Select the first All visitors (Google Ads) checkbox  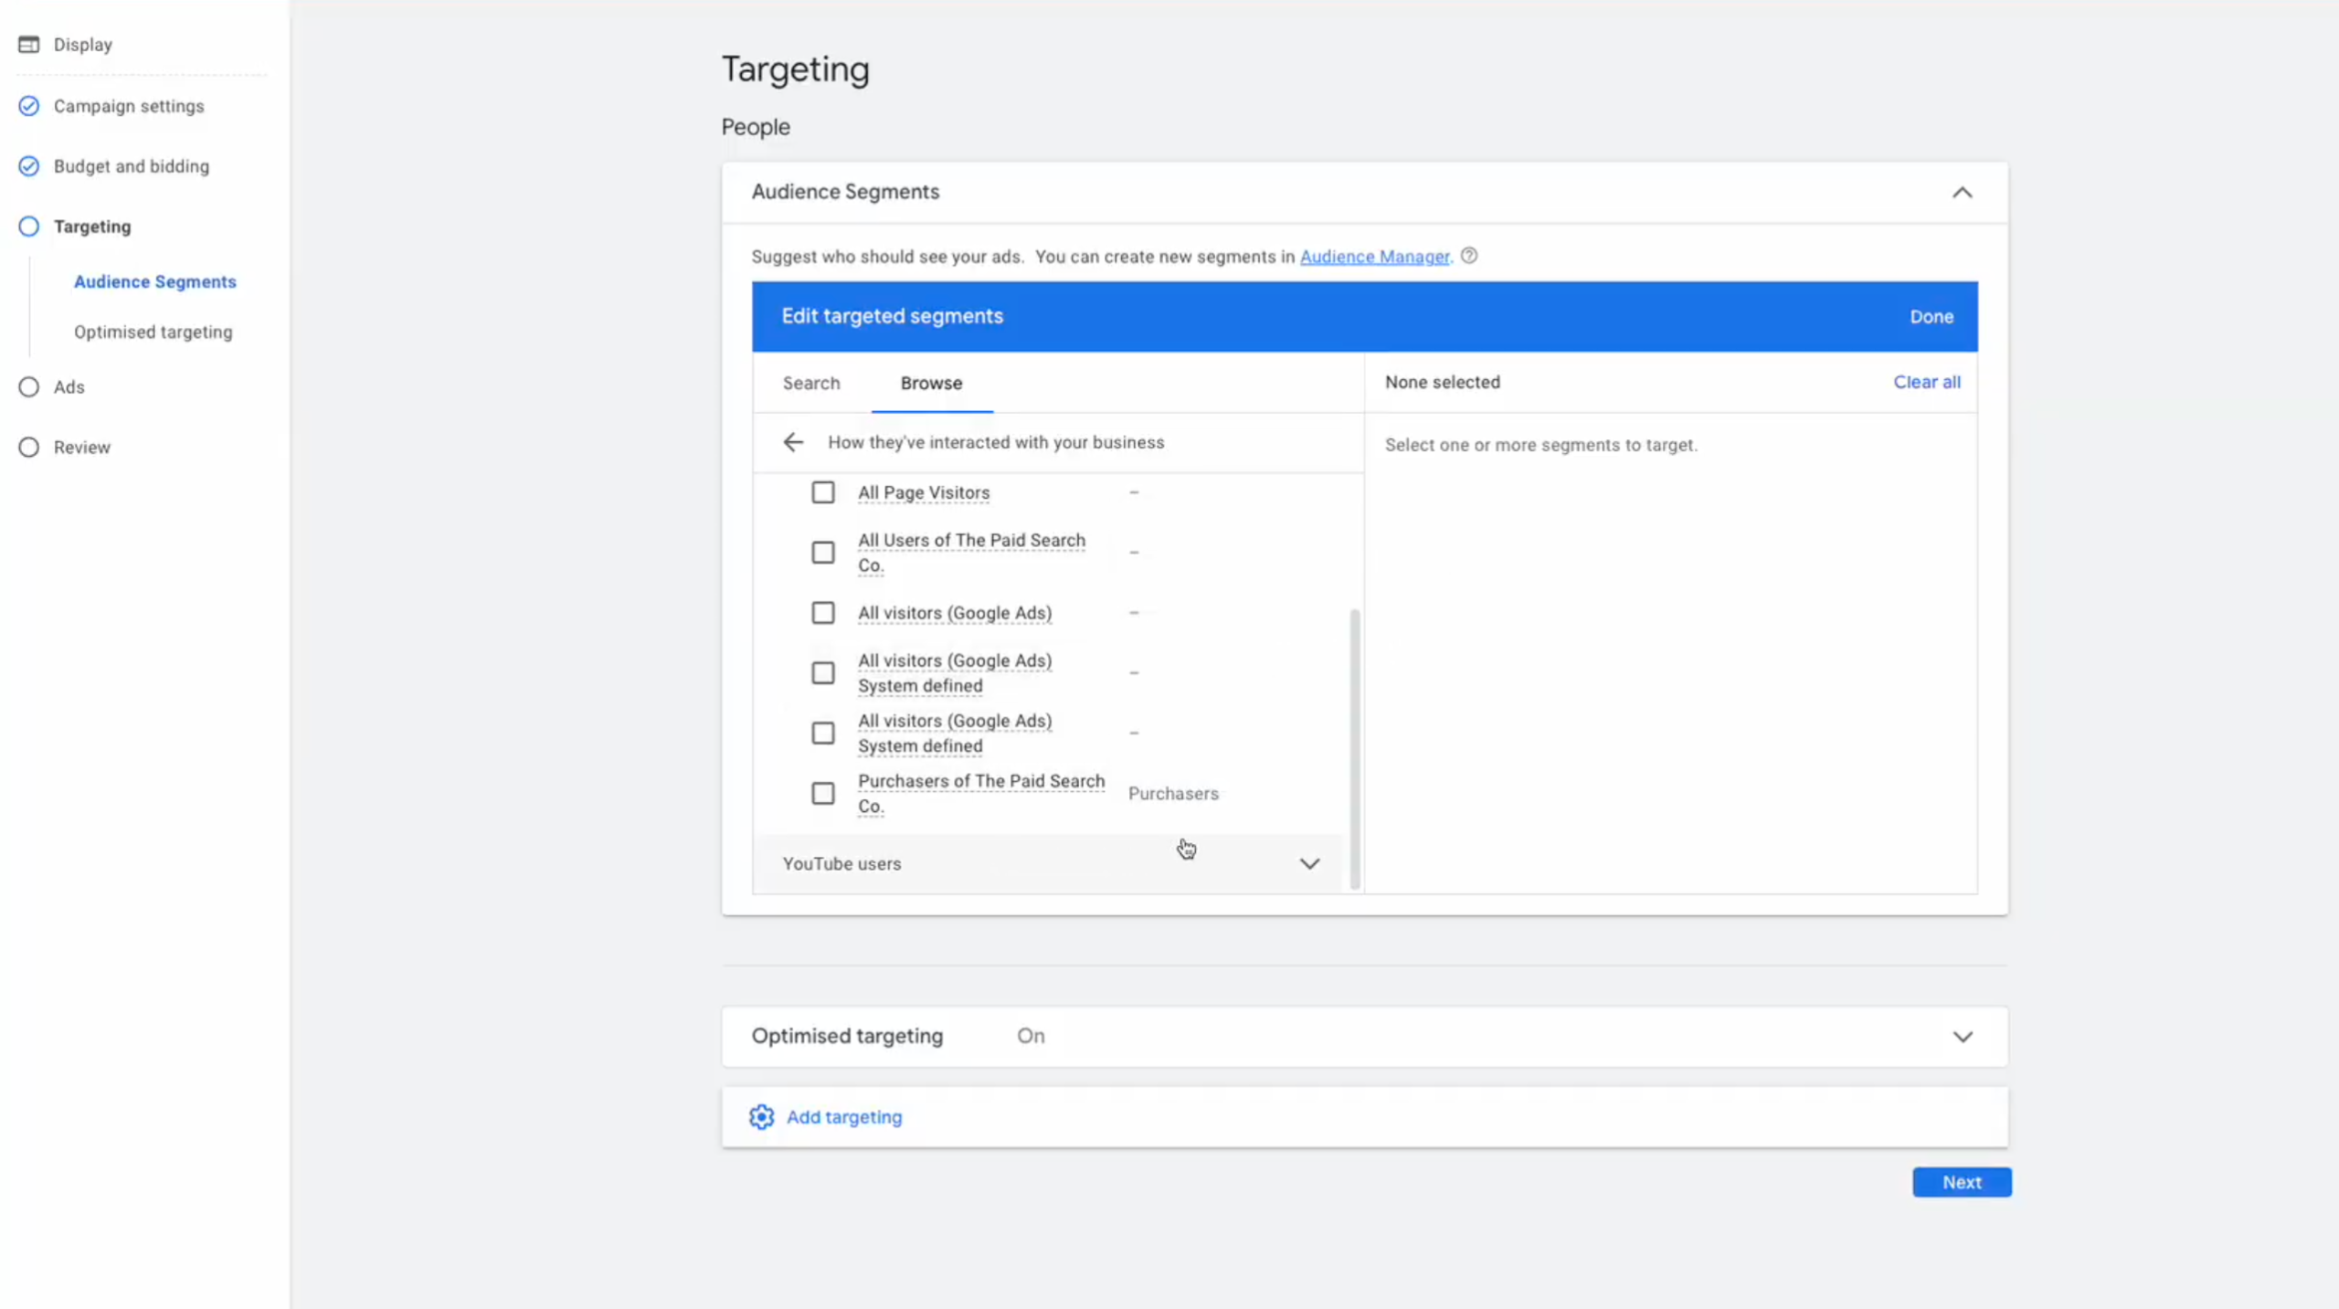click(x=822, y=613)
